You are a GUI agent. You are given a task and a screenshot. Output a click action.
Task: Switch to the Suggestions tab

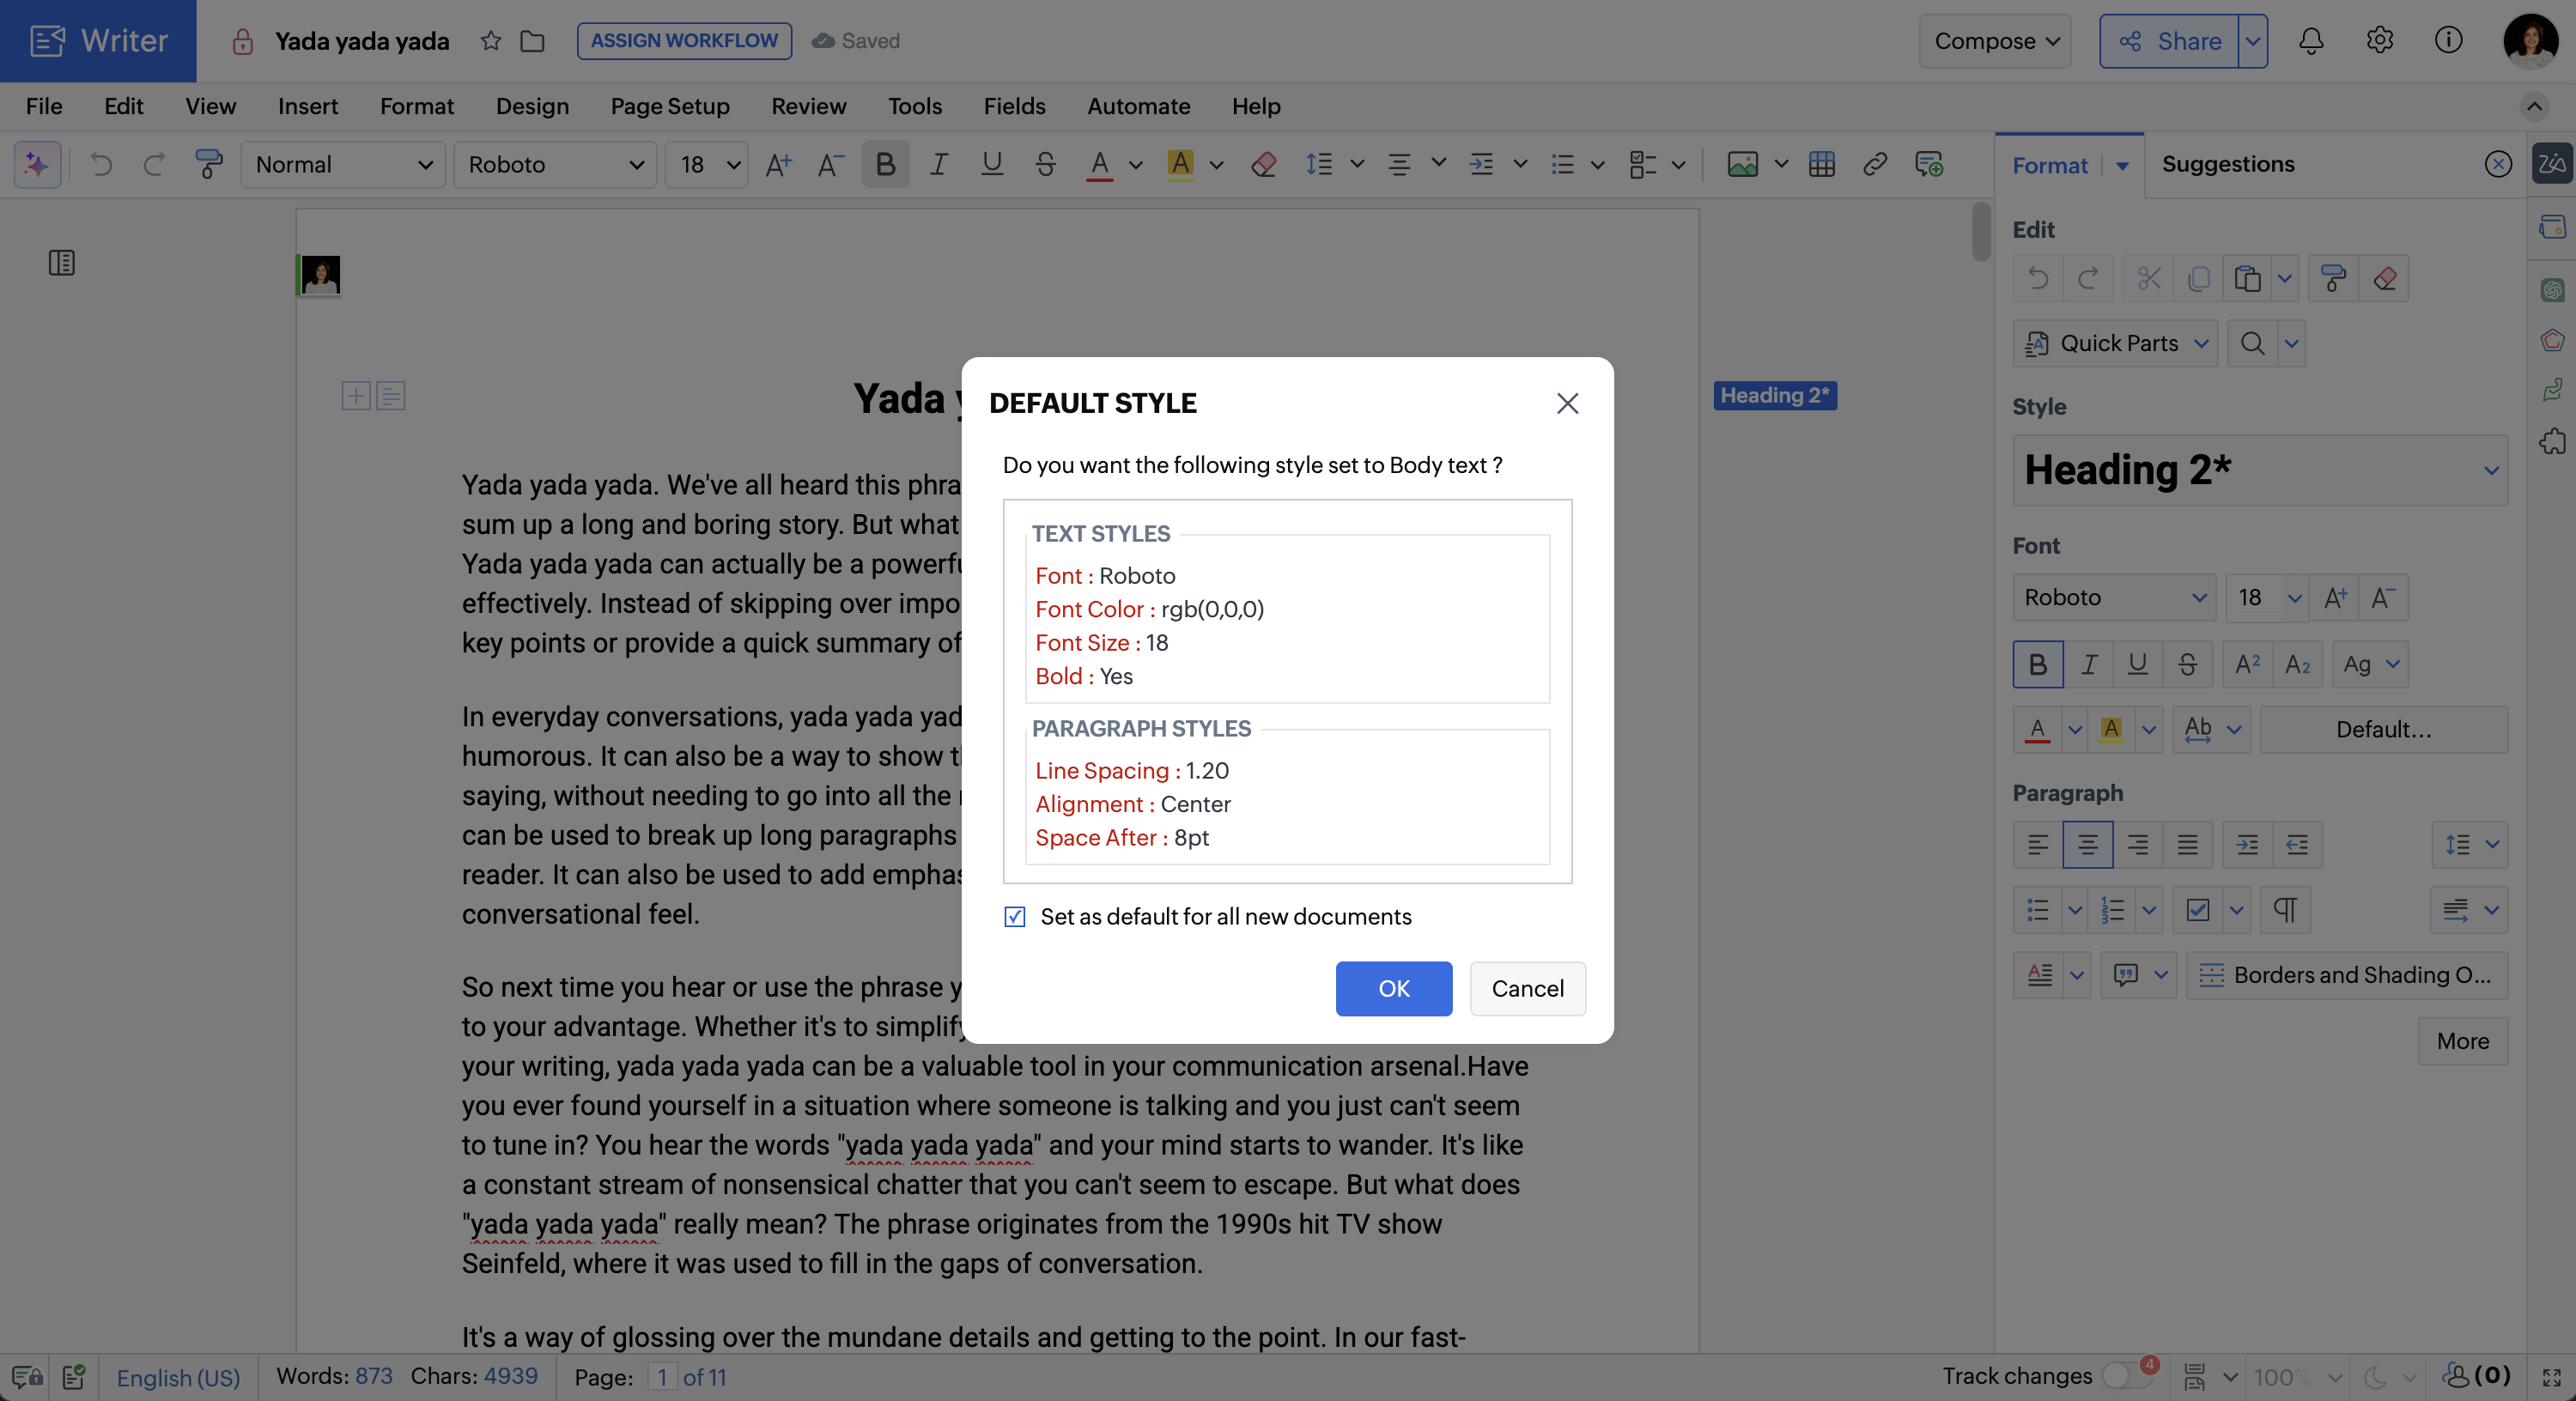(2228, 164)
